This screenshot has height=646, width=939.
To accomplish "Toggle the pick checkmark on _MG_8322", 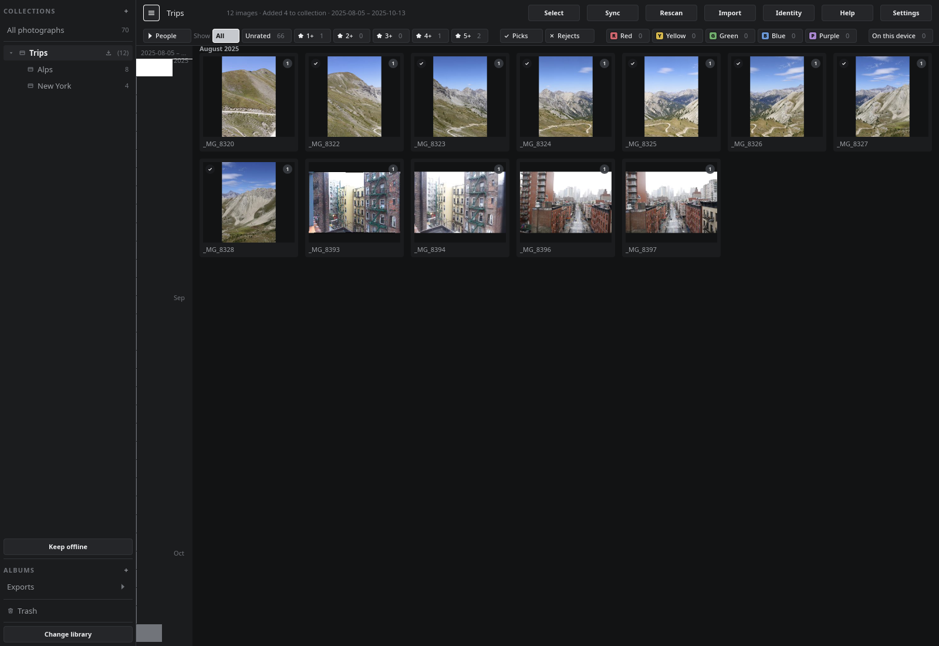I will click(316, 63).
